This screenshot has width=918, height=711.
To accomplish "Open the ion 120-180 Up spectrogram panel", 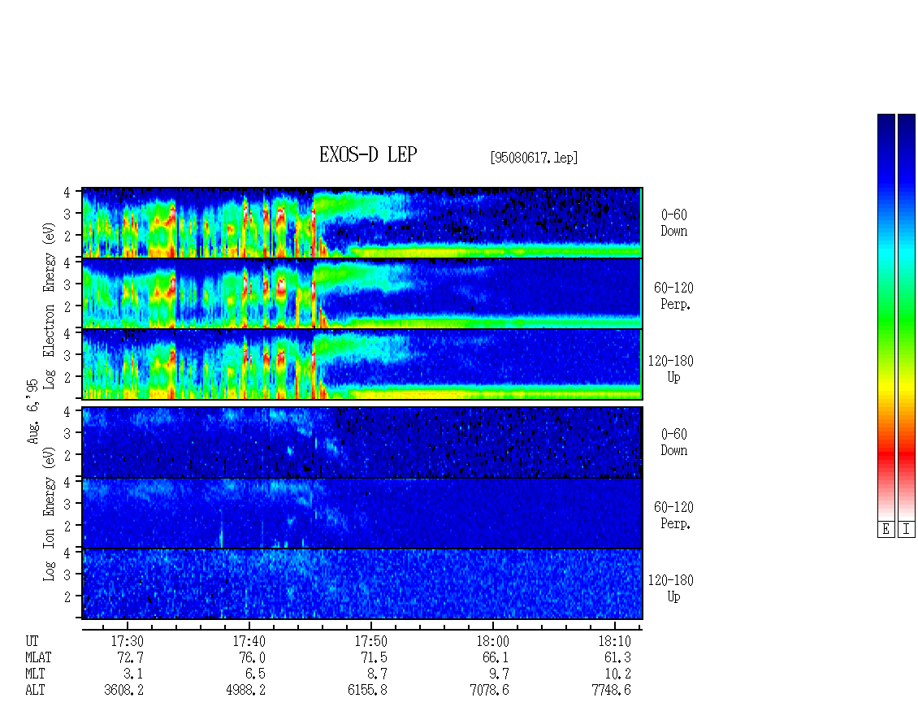I will (362, 584).
